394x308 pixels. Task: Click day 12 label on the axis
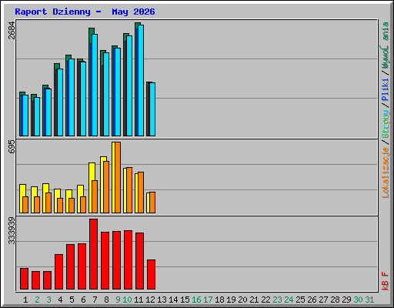[x=150, y=300]
